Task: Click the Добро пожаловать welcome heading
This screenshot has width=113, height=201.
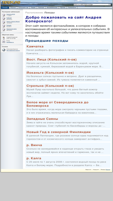Action: [x=63, y=19]
